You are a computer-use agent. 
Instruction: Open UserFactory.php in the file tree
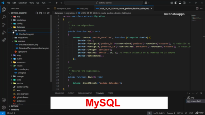pyautogui.click(x=27, y=34)
